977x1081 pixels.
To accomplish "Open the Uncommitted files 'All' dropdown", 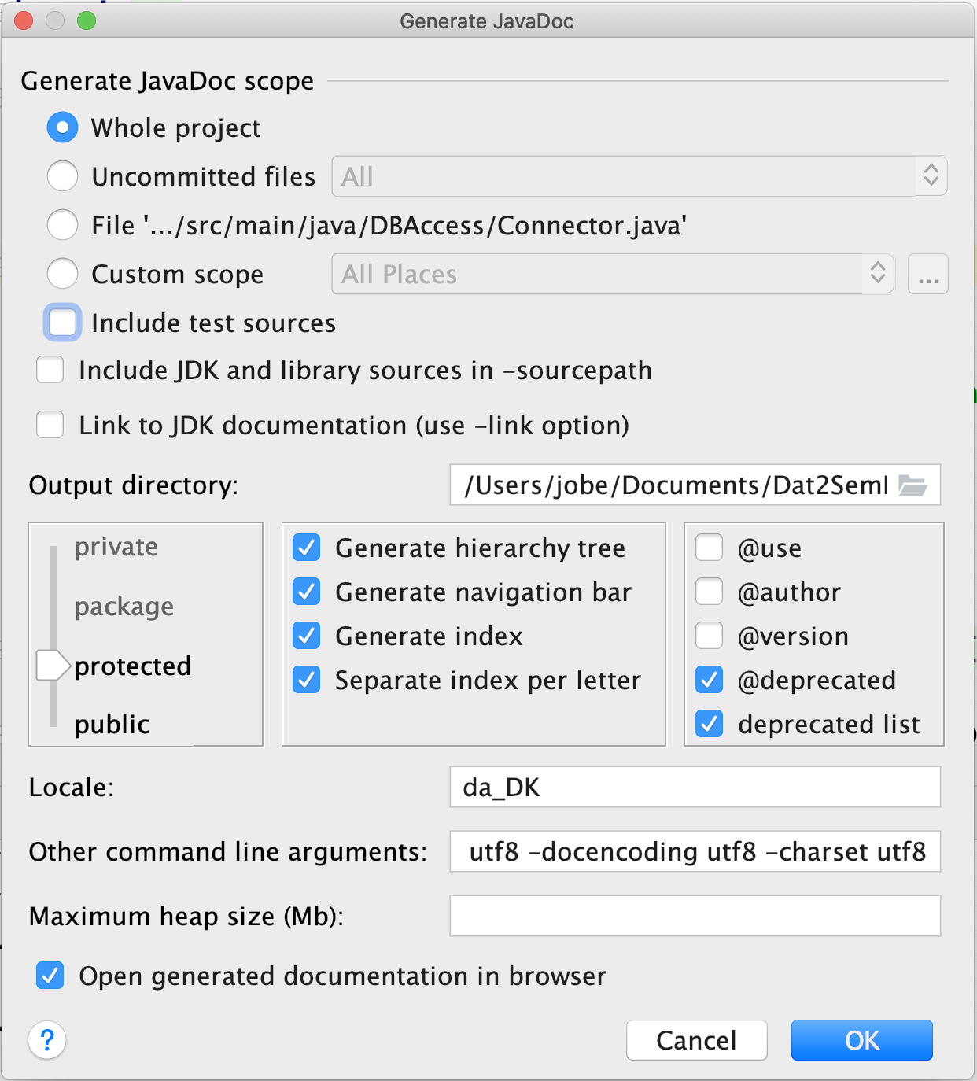I will (x=639, y=176).
